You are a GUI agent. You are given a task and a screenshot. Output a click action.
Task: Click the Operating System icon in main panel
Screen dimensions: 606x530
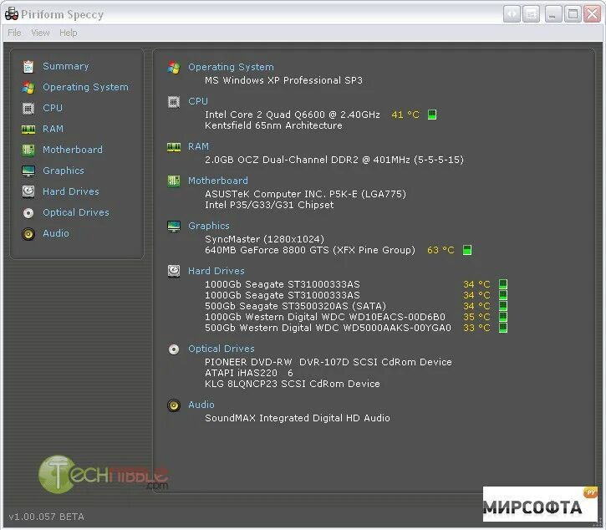coord(174,67)
